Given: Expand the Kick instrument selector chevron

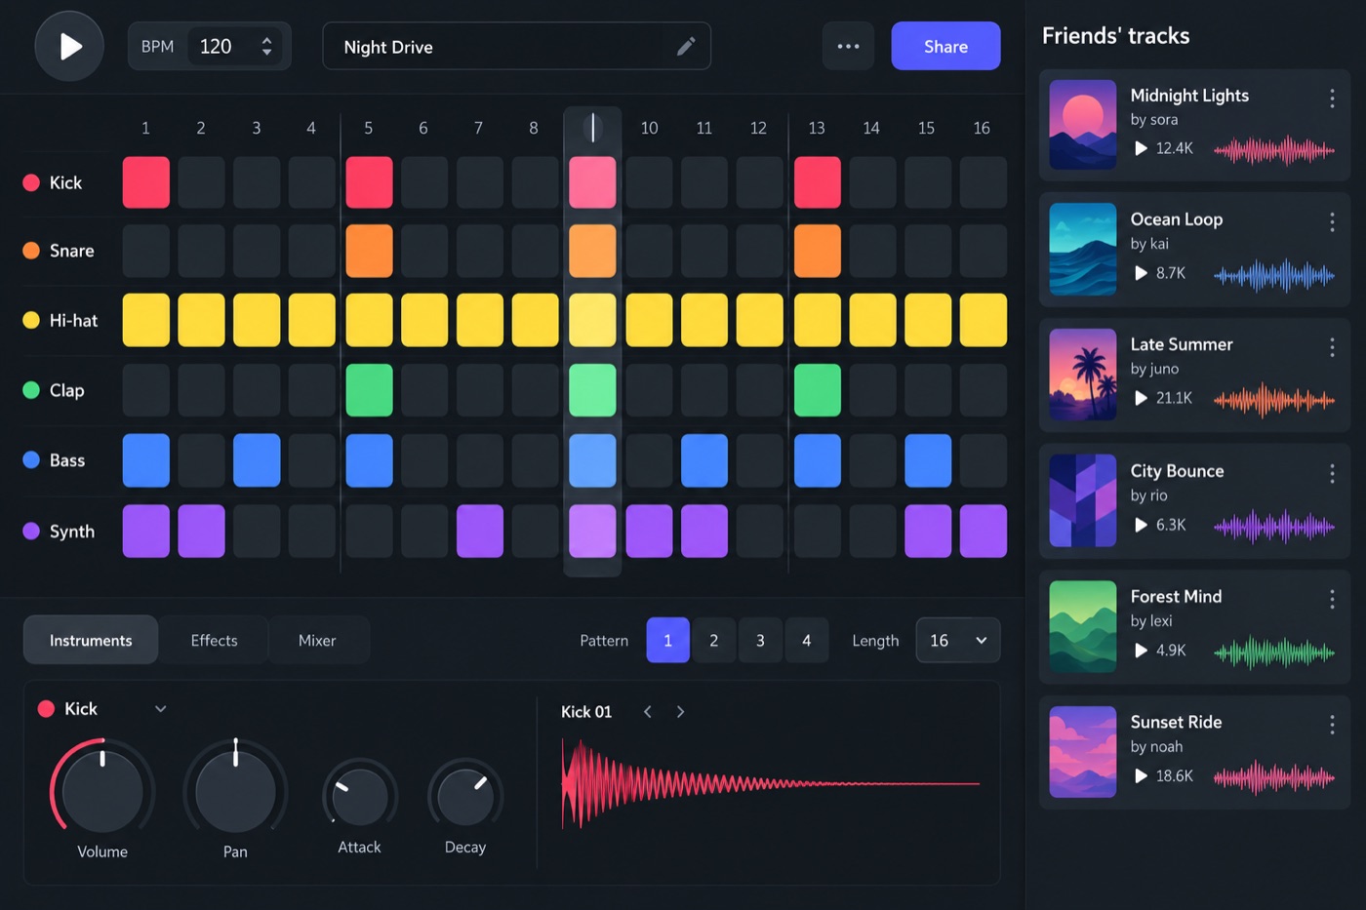Looking at the screenshot, I should [x=161, y=709].
